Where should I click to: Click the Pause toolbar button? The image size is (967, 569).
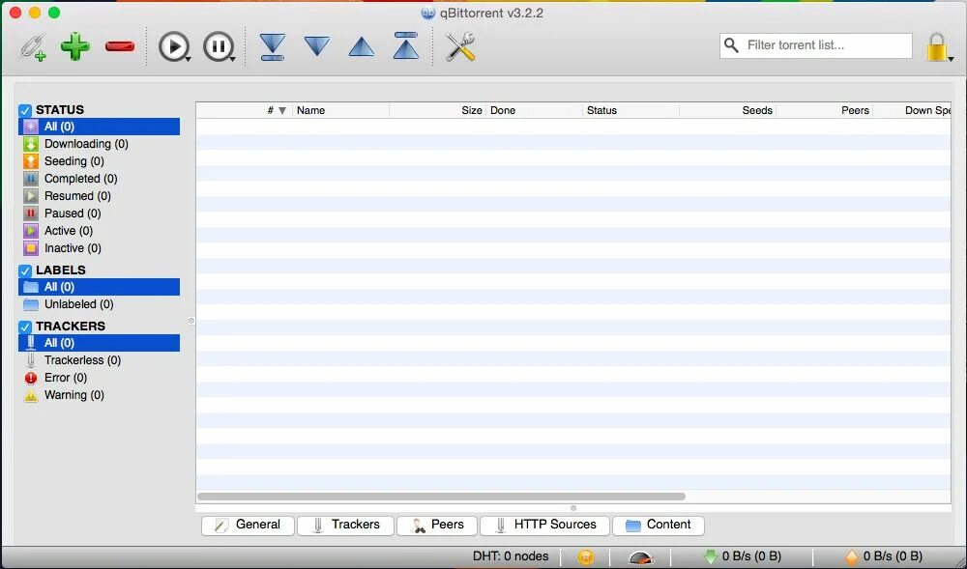pyautogui.click(x=217, y=46)
